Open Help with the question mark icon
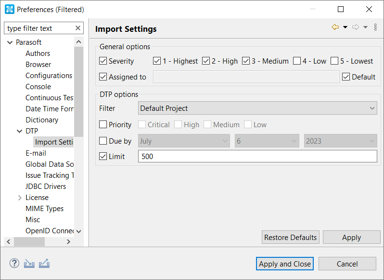This screenshot has height=280, width=384. point(14,264)
